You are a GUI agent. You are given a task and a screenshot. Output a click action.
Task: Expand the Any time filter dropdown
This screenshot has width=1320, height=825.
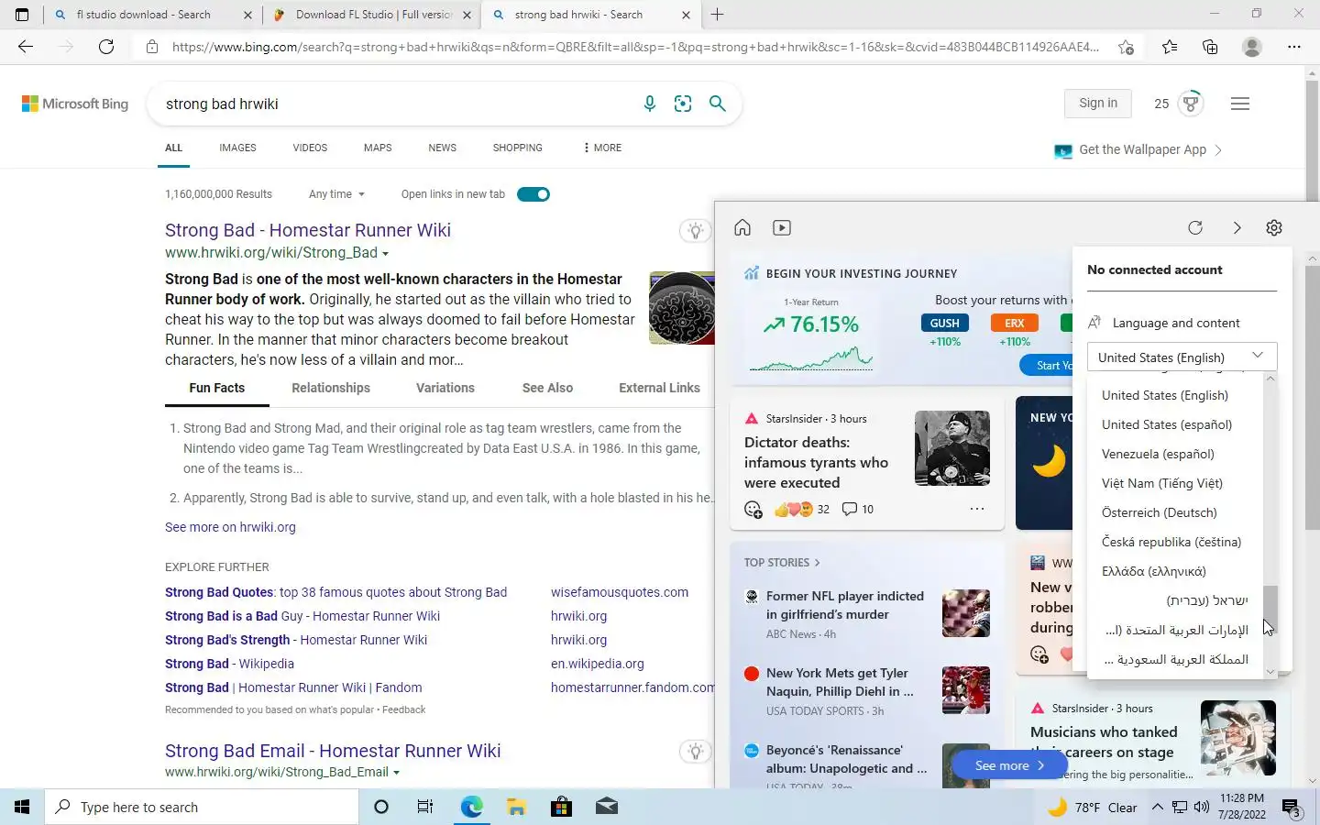336,194
